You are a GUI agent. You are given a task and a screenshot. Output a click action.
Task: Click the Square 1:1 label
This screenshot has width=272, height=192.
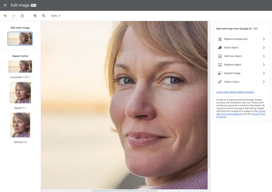[20, 108]
